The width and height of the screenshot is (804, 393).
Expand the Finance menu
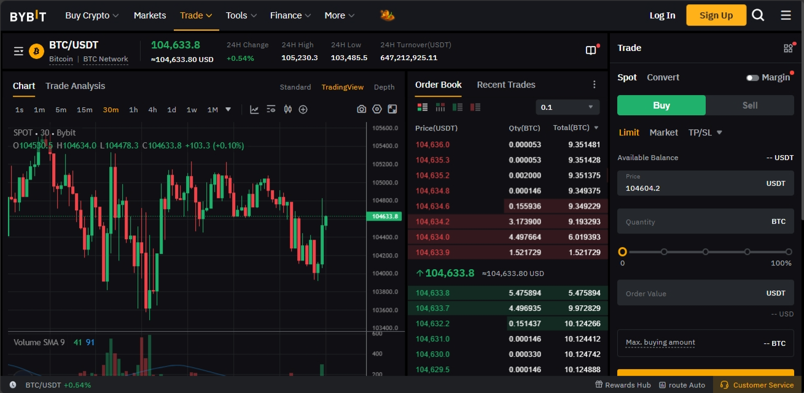(291, 15)
